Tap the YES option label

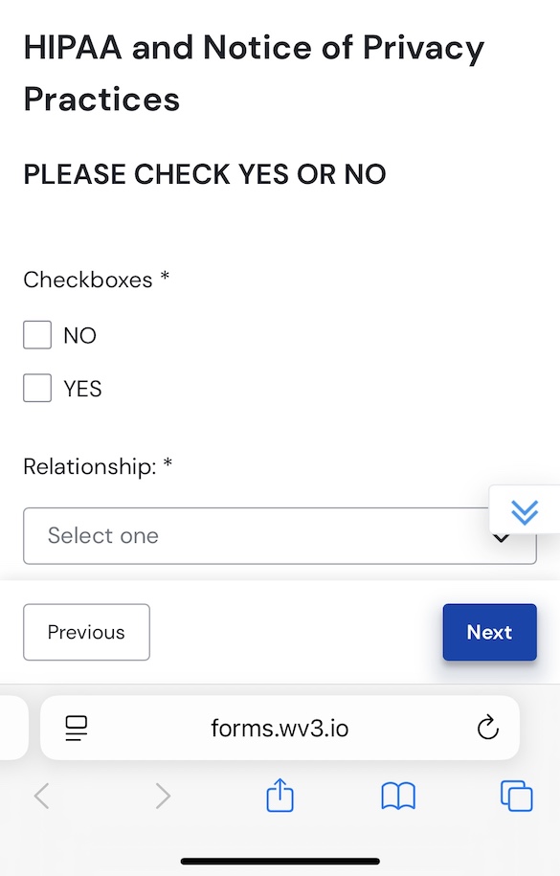(x=82, y=389)
